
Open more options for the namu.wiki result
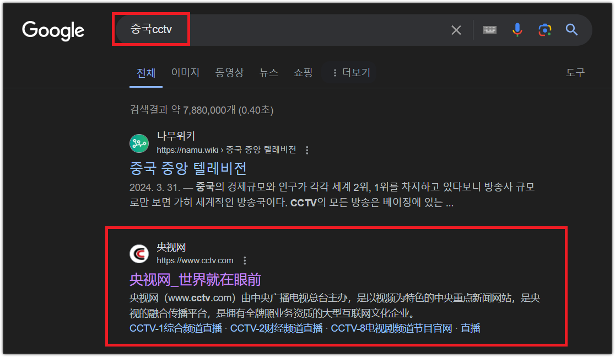(x=307, y=150)
